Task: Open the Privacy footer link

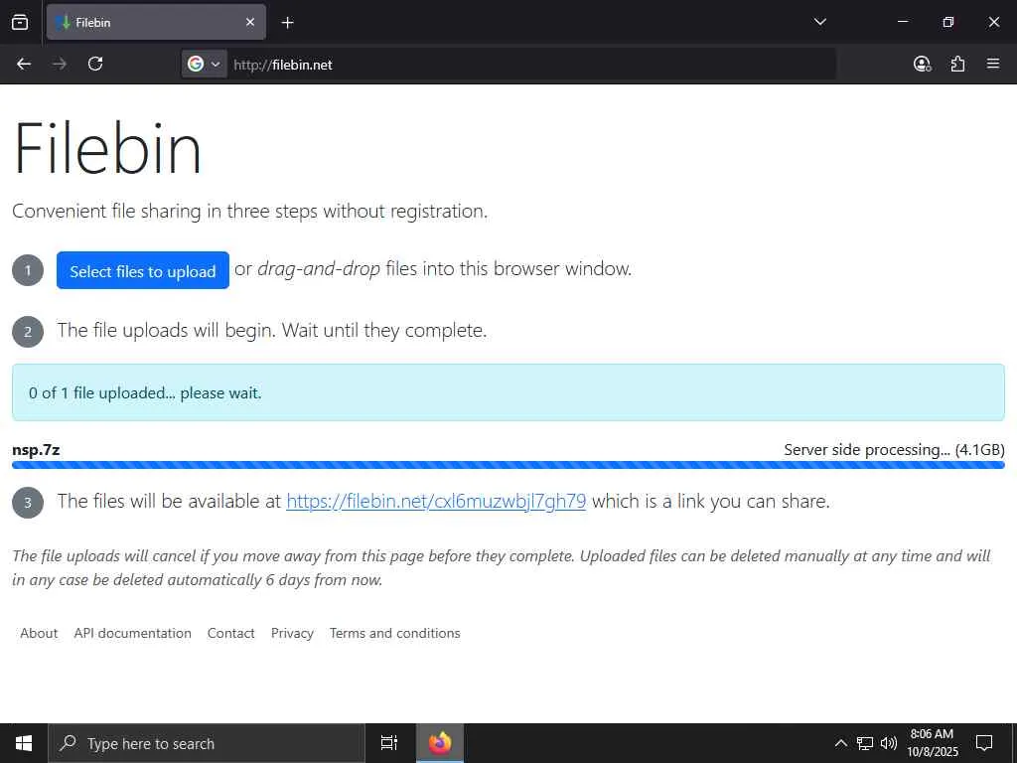Action: click(293, 633)
